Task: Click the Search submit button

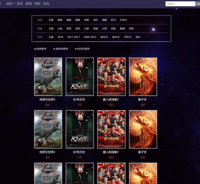Action: tap(198, 4)
